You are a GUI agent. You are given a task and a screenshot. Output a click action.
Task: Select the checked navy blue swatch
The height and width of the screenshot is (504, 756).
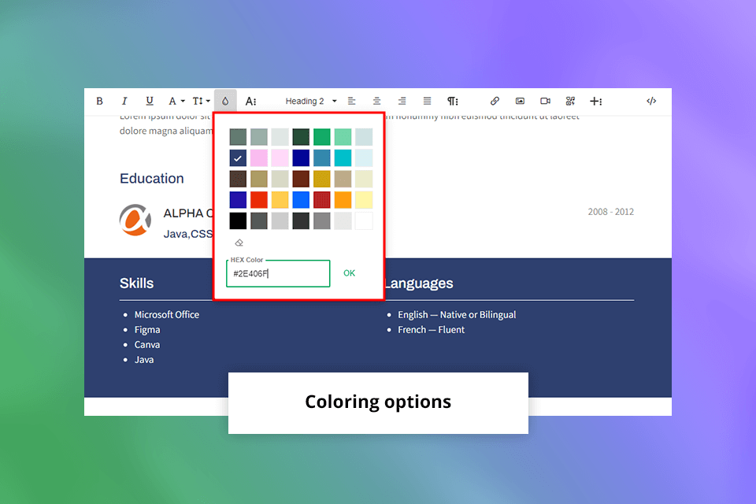coord(238,158)
